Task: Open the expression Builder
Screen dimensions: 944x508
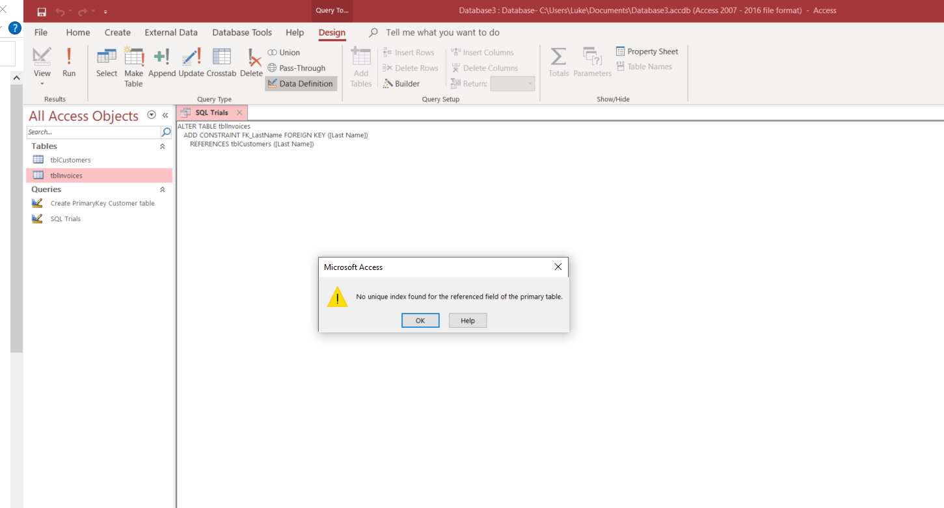Action: pyautogui.click(x=401, y=84)
